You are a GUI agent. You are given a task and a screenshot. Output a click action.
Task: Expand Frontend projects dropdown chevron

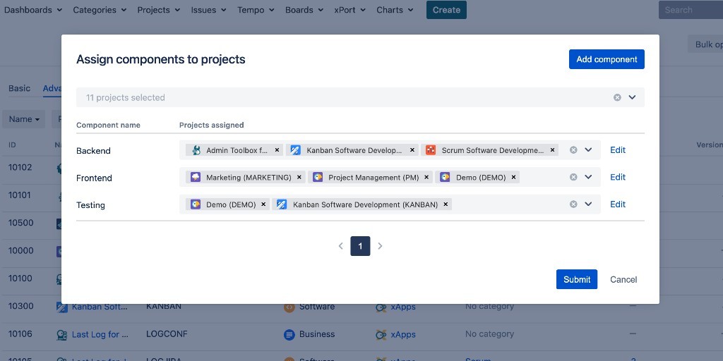tap(588, 177)
